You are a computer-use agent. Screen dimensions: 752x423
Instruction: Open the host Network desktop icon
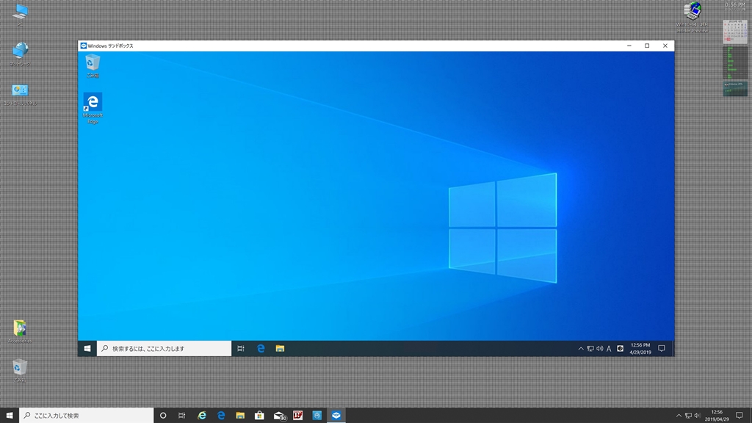tap(20, 54)
